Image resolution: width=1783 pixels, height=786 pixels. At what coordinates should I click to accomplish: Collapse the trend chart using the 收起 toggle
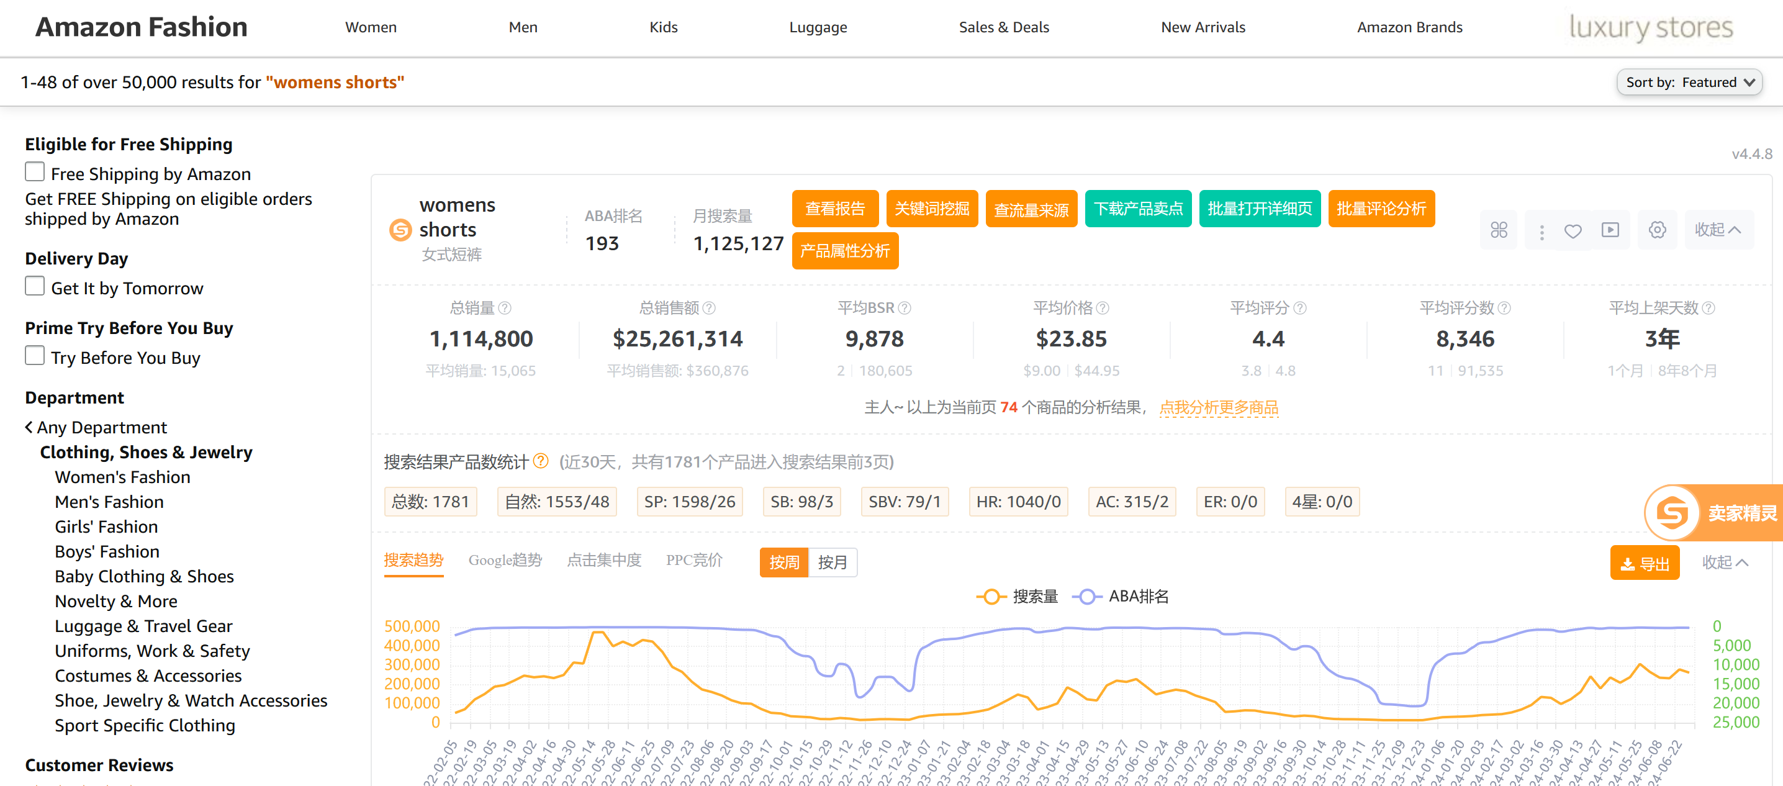point(1724,562)
